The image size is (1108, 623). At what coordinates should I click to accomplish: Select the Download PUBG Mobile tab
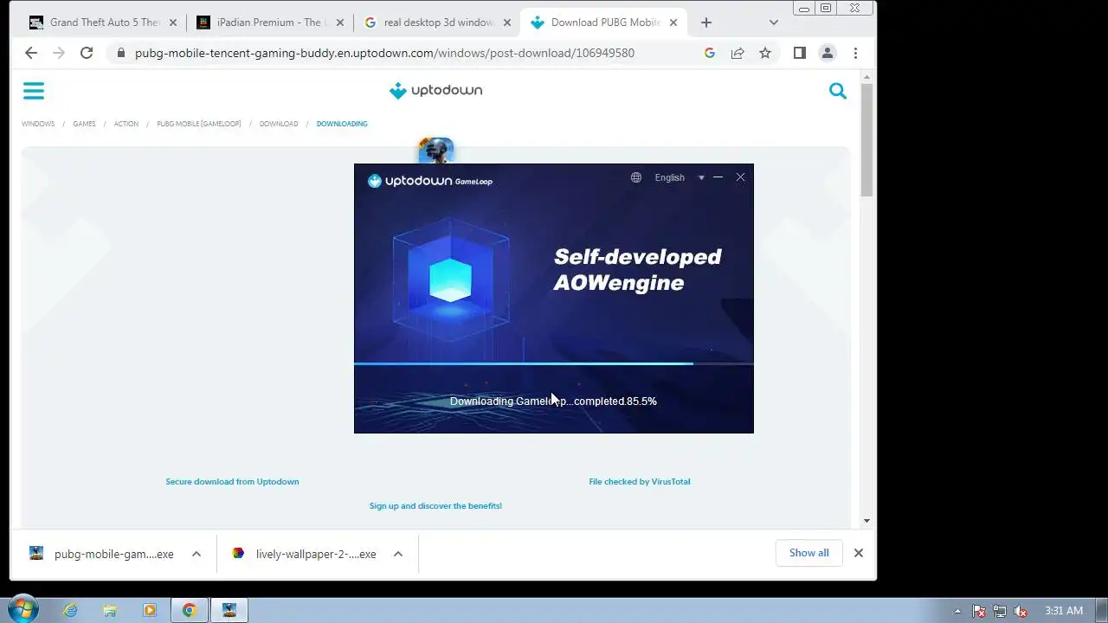click(x=604, y=22)
